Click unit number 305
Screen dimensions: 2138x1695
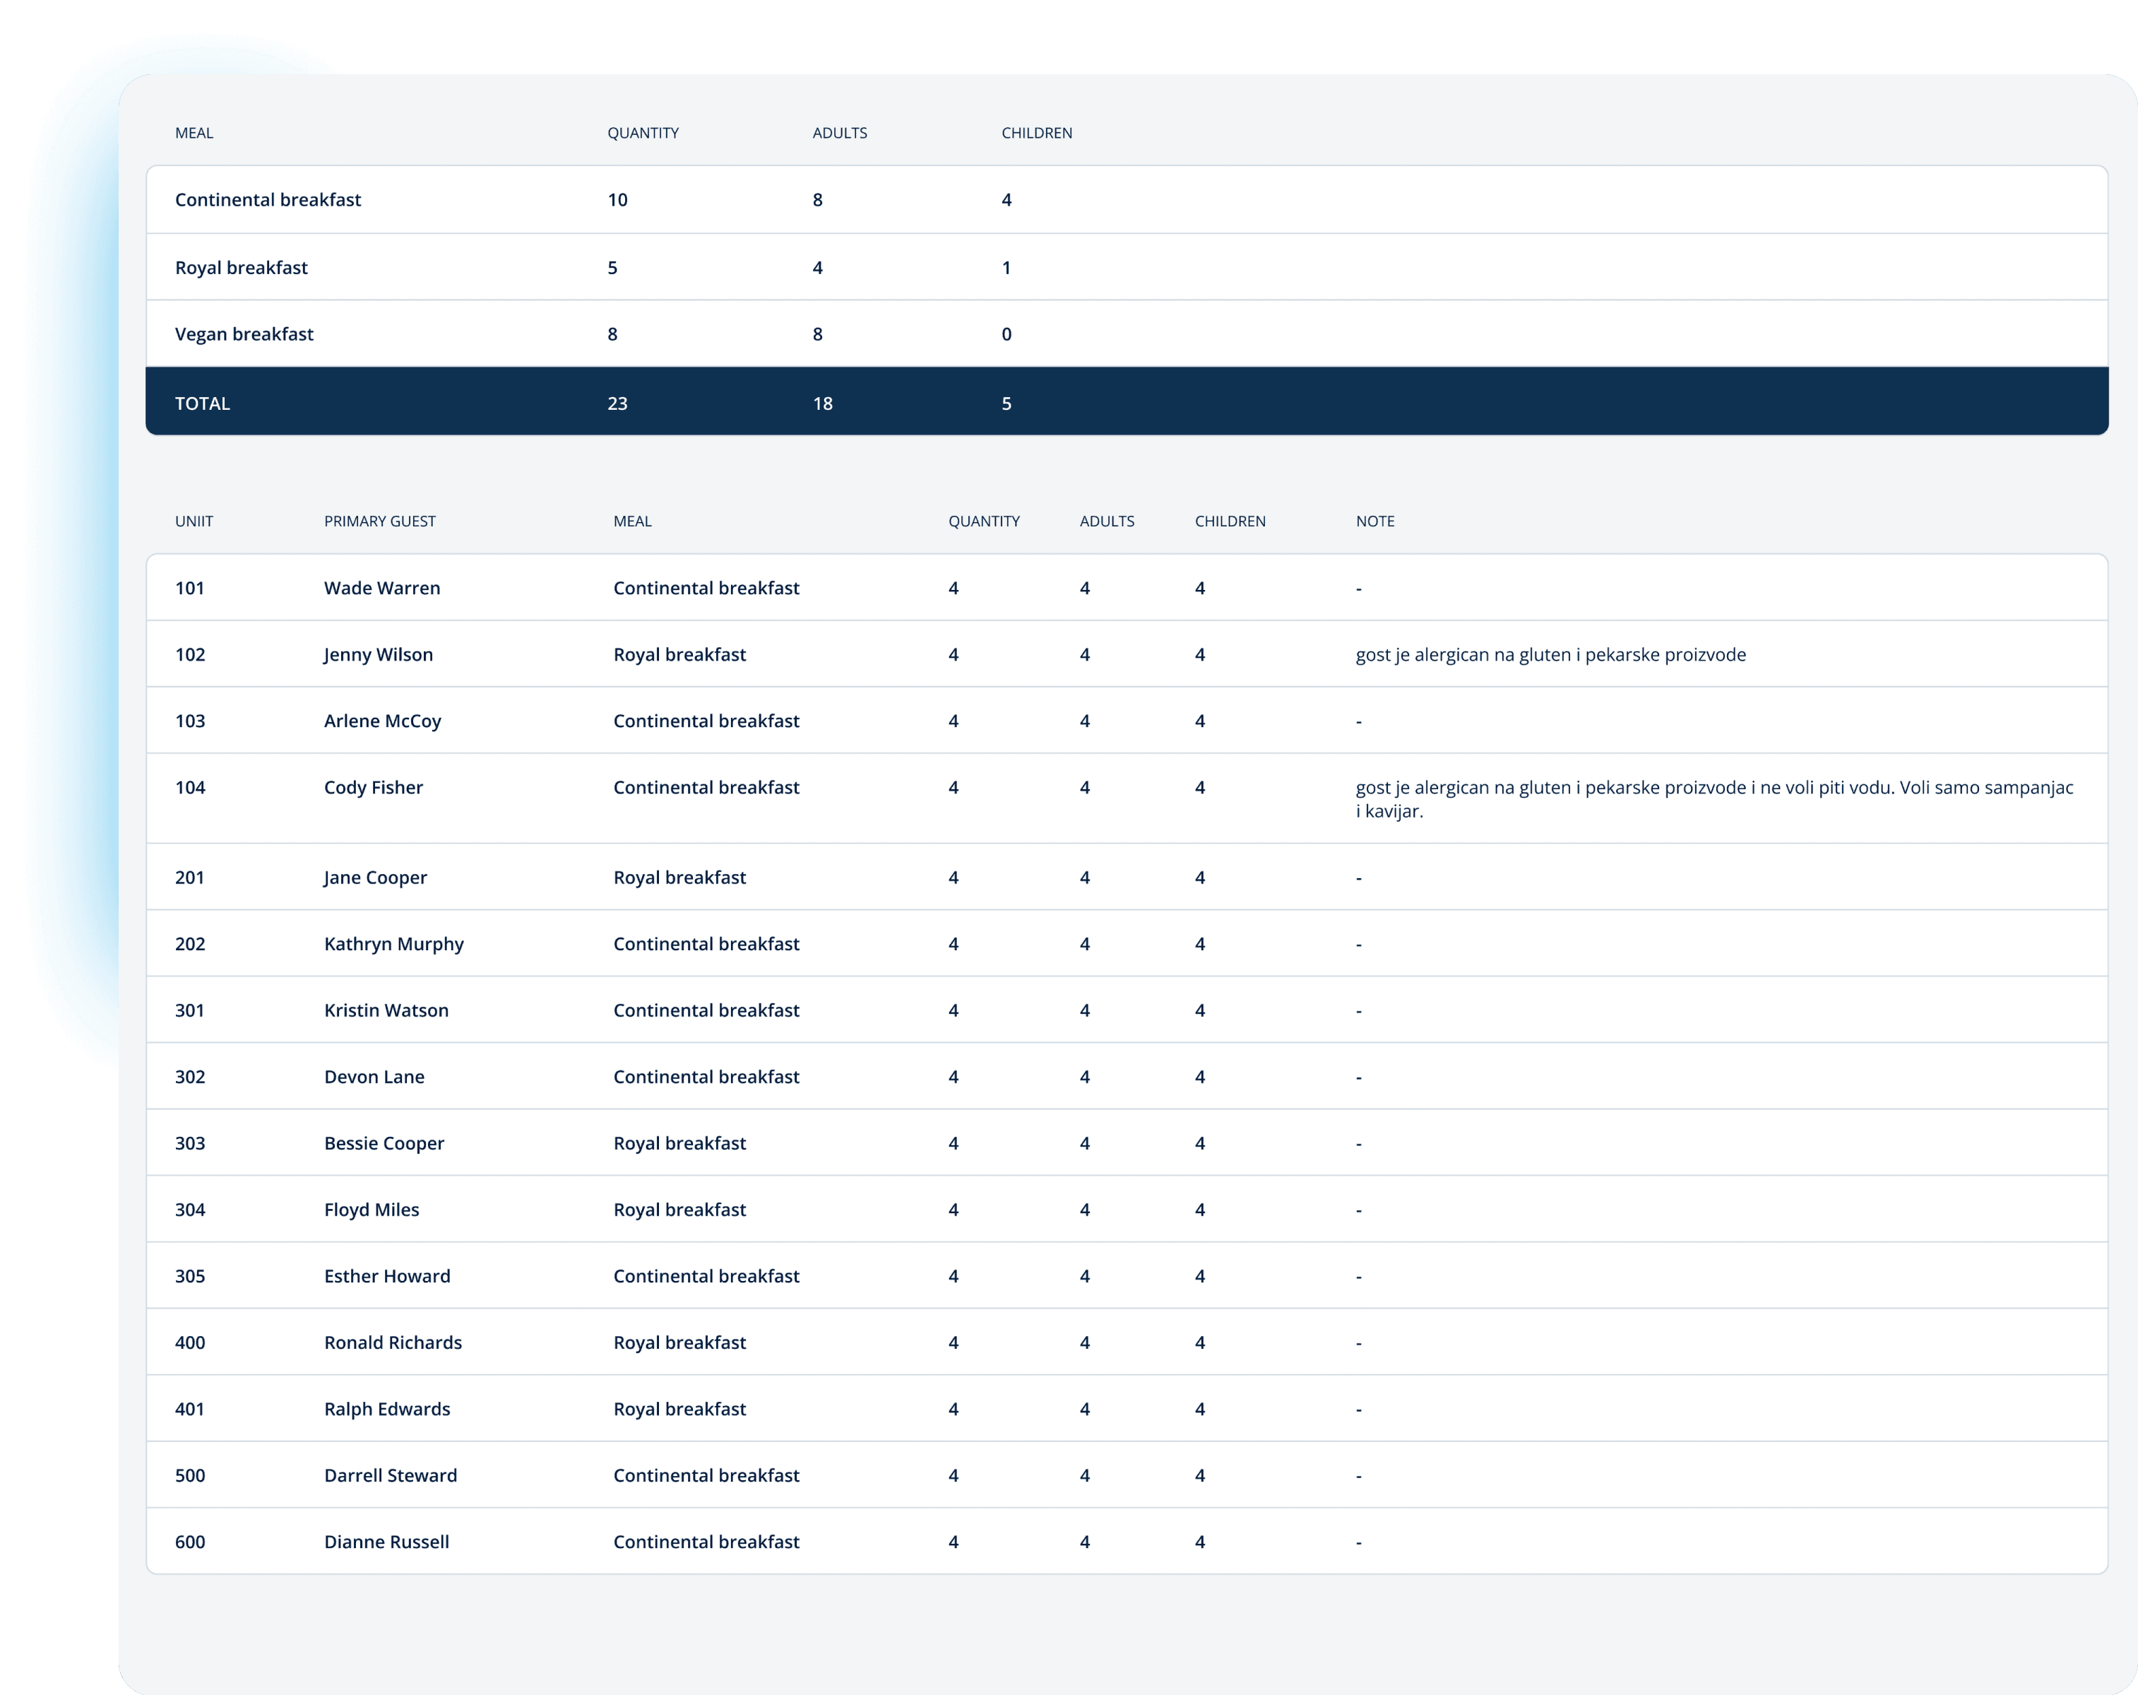(x=189, y=1277)
